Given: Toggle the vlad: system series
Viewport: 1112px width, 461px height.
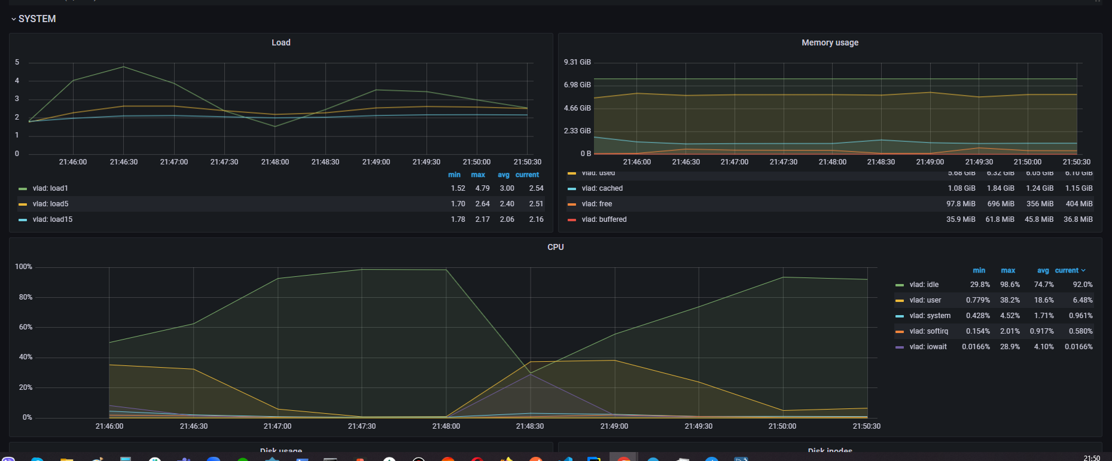Looking at the screenshot, I should click(930, 316).
